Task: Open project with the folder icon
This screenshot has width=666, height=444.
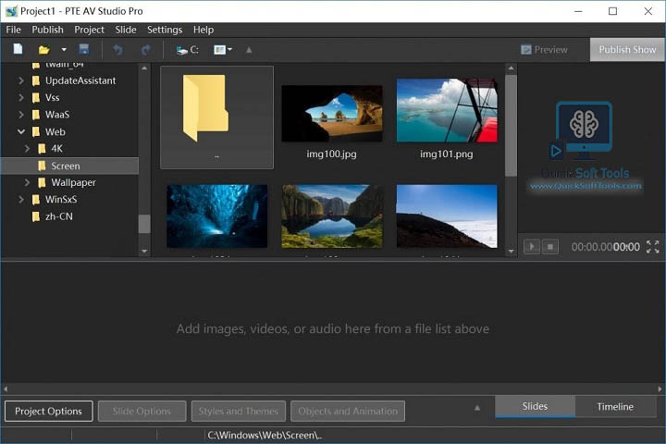Action: point(44,50)
